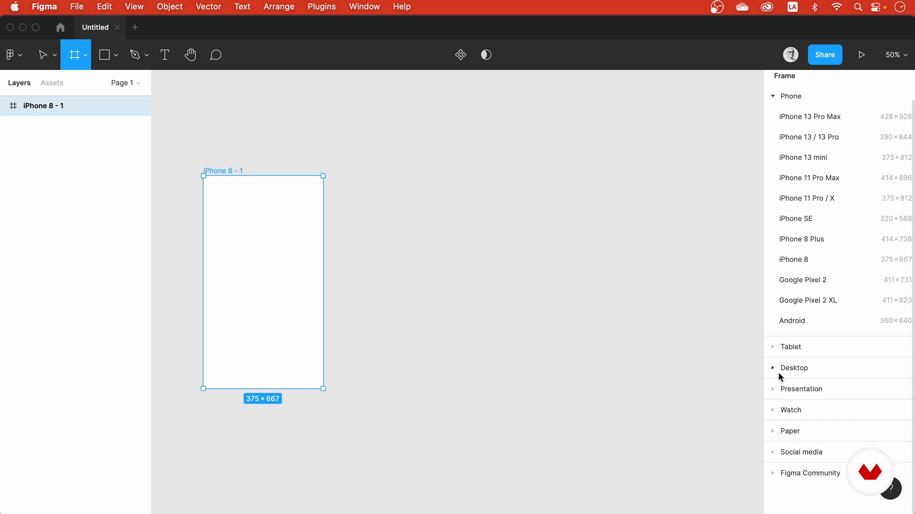
Task: Open the Plugins menu
Action: pos(322,7)
